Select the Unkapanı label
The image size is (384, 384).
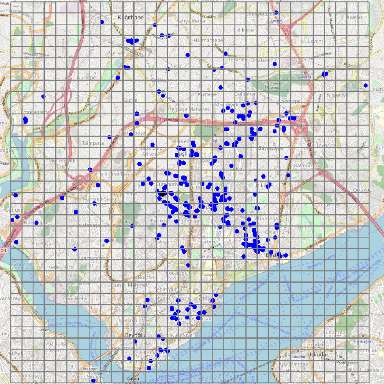89,369
